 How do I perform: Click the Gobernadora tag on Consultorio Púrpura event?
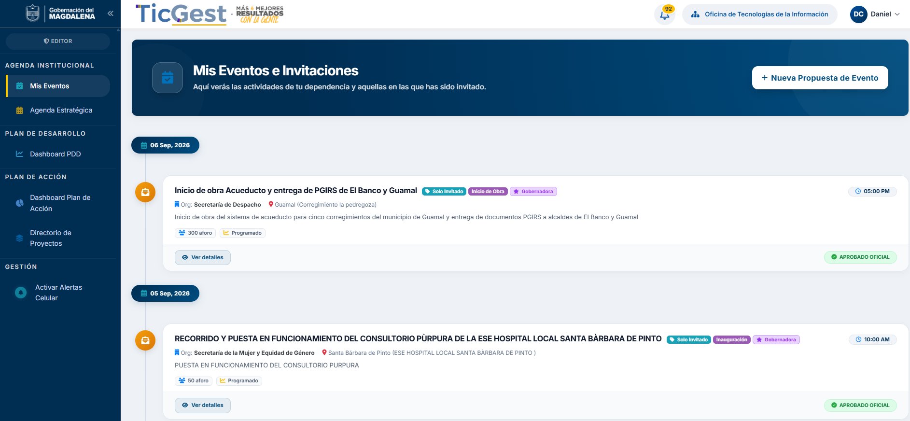(x=776, y=340)
